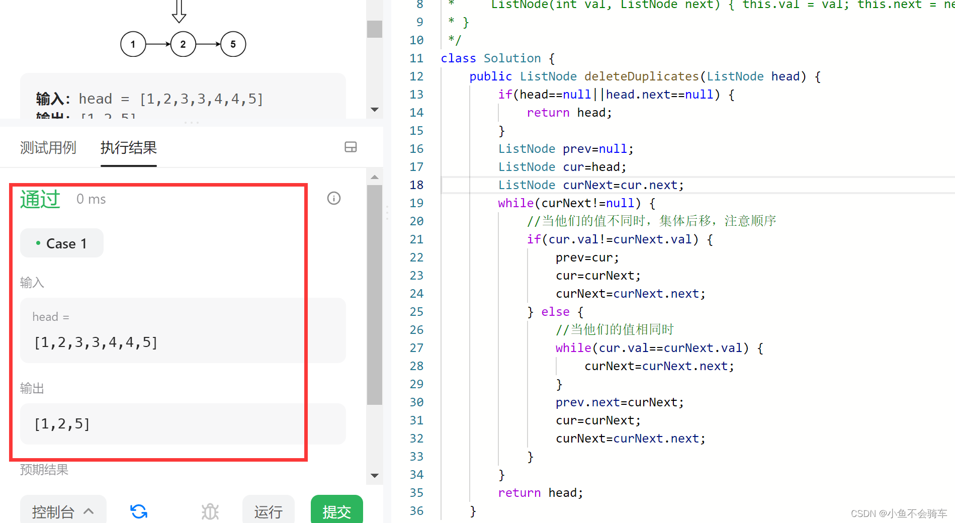955x523 pixels.
Task: Click the info icon beside 0 ms
Action: (334, 198)
